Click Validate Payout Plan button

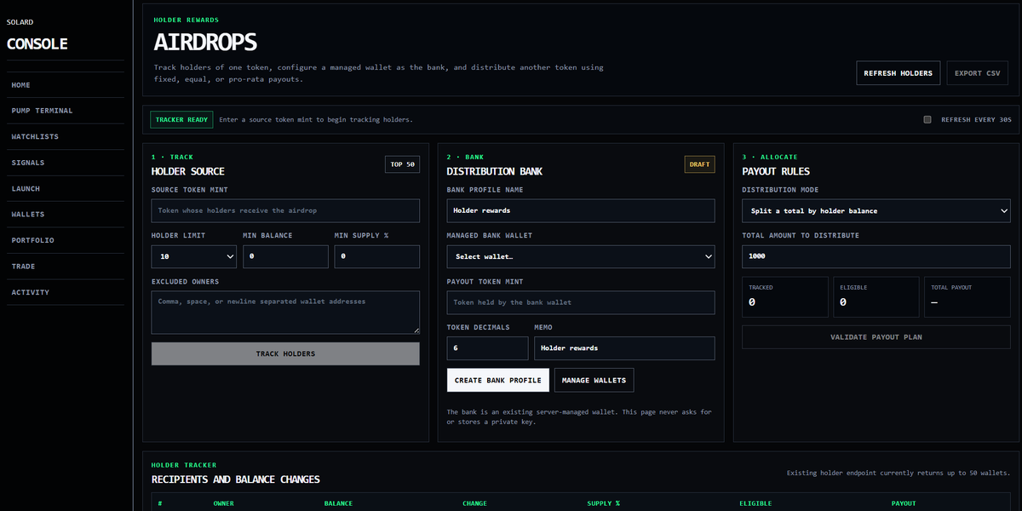click(x=876, y=337)
